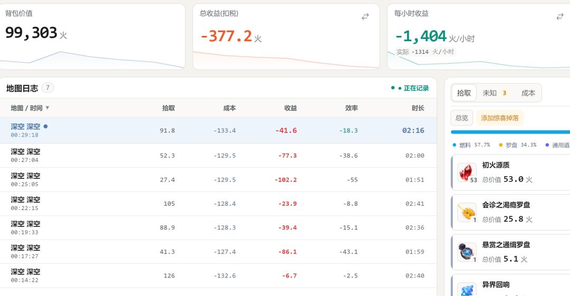Click 悬赏之通缉罗盘 compass icon
This screenshot has height=296, width=570.
pos(467,252)
